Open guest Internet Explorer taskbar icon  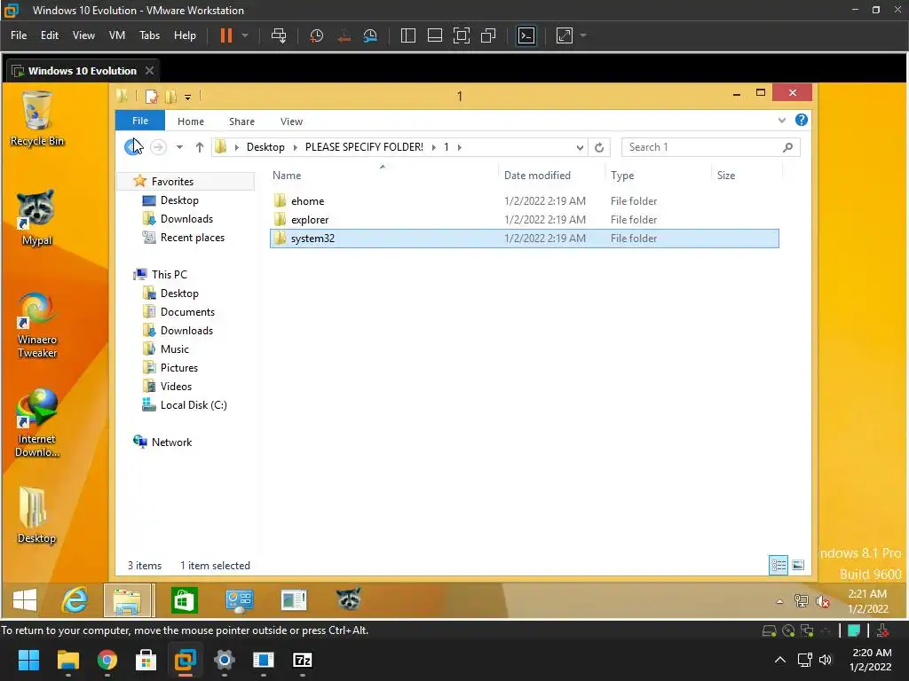75,600
